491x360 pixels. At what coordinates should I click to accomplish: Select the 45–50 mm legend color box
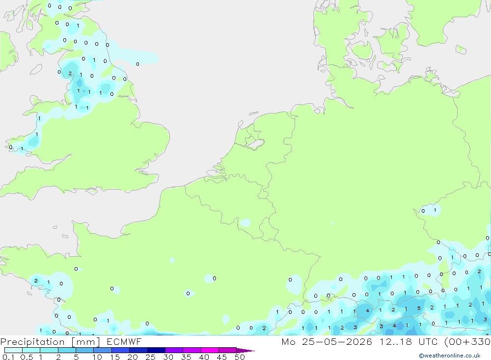click(x=228, y=350)
